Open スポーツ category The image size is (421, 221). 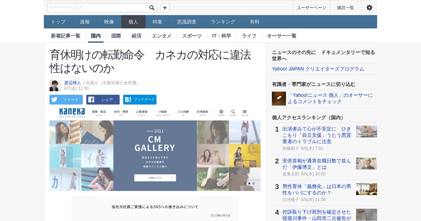point(192,36)
